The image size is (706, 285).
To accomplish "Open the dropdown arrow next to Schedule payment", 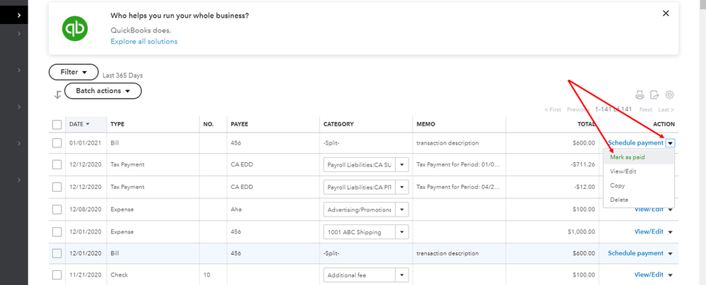I will tap(670, 142).
